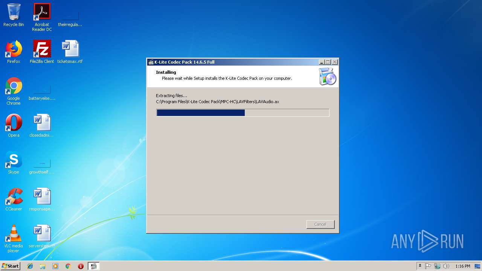This screenshot has height=271, width=482.
Task: Open Chrome from the taskbar
Action: pyautogui.click(x=68, y=266)
